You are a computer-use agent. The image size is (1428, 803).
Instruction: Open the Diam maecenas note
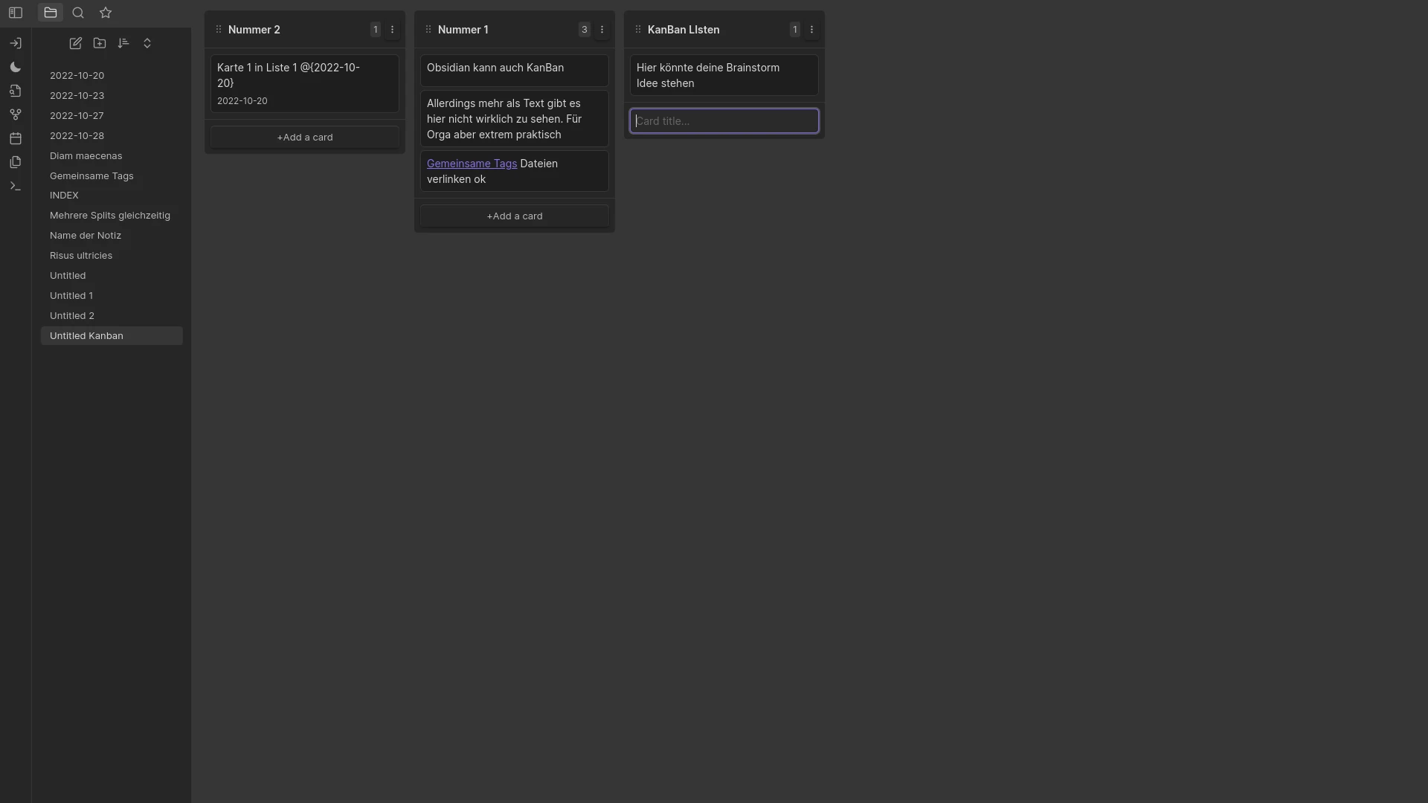(x=112, y=156)
